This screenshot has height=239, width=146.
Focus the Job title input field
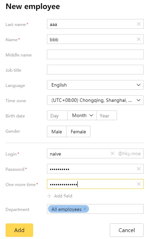coord(95,70)
